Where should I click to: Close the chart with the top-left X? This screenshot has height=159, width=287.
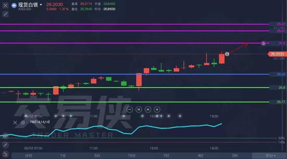(5, 5)
